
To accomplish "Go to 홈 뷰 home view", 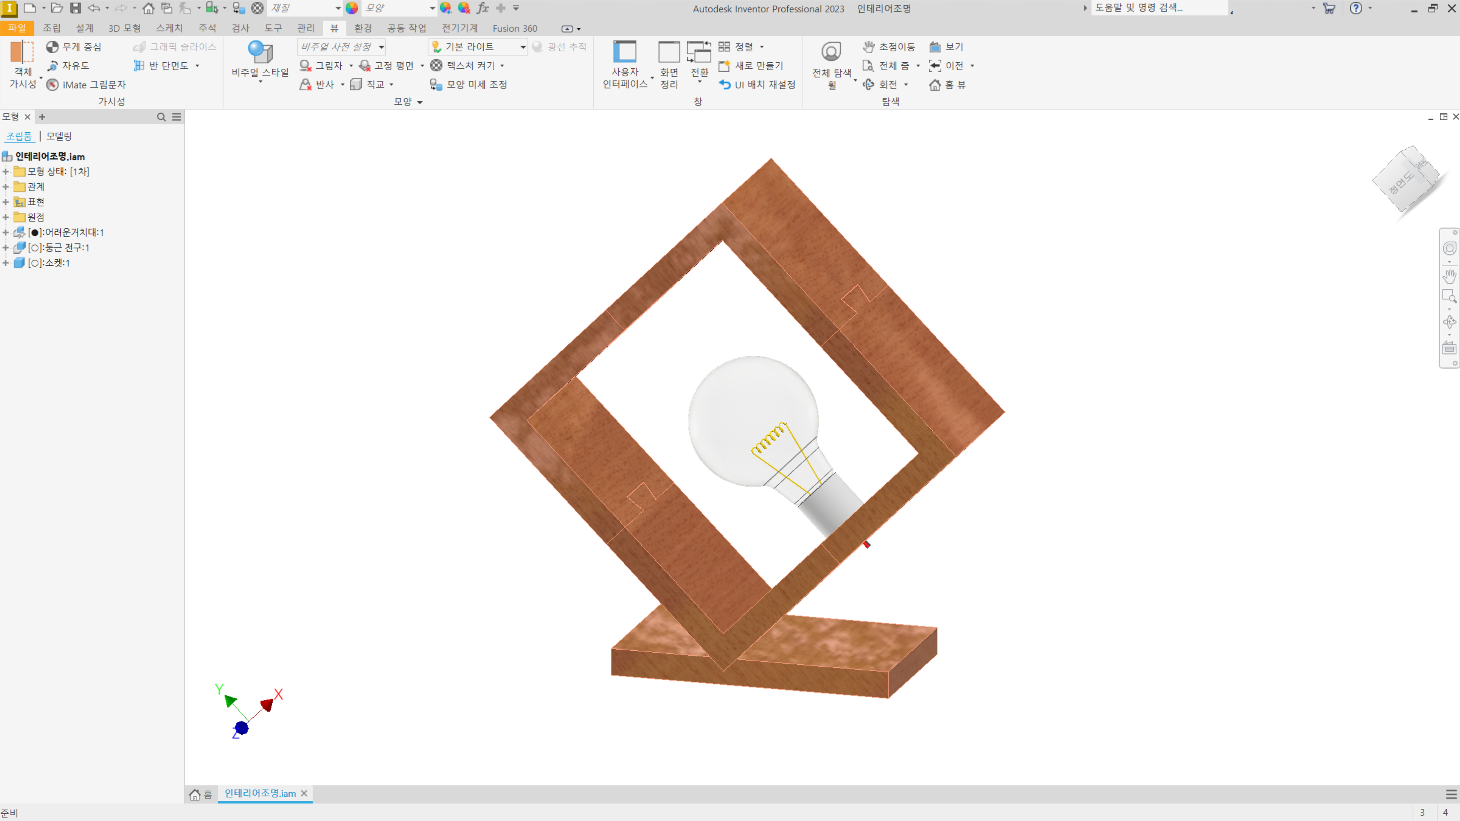I will [x=947, y=84].
